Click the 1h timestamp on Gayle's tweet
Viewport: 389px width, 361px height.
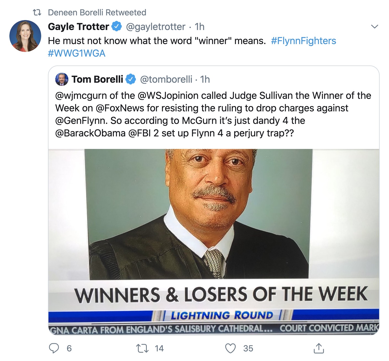pyautogui.click(x=200, y=26)
